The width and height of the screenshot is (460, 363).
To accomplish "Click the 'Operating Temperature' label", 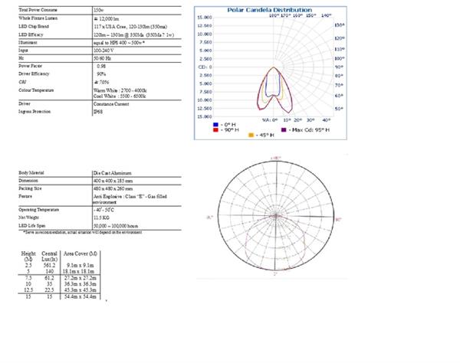I will [39, 210].
